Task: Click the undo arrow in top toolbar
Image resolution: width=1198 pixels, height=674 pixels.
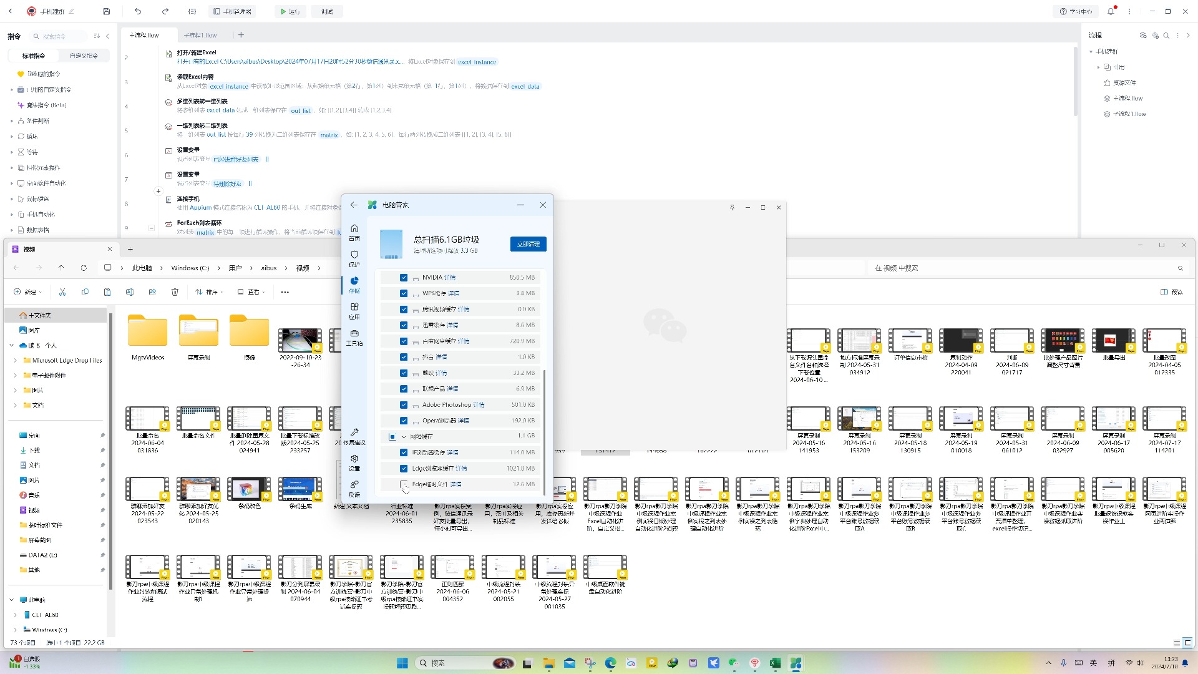Action: point(138,11)
